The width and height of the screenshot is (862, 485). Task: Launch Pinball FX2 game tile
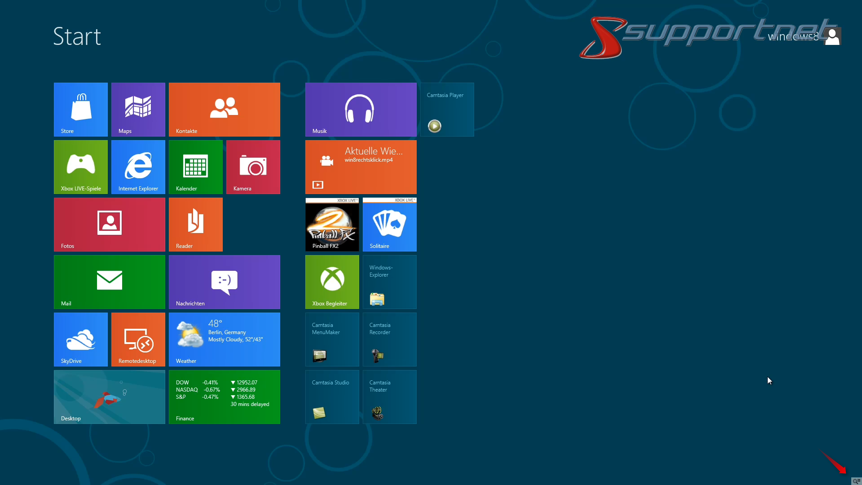[x=332, y=225]
